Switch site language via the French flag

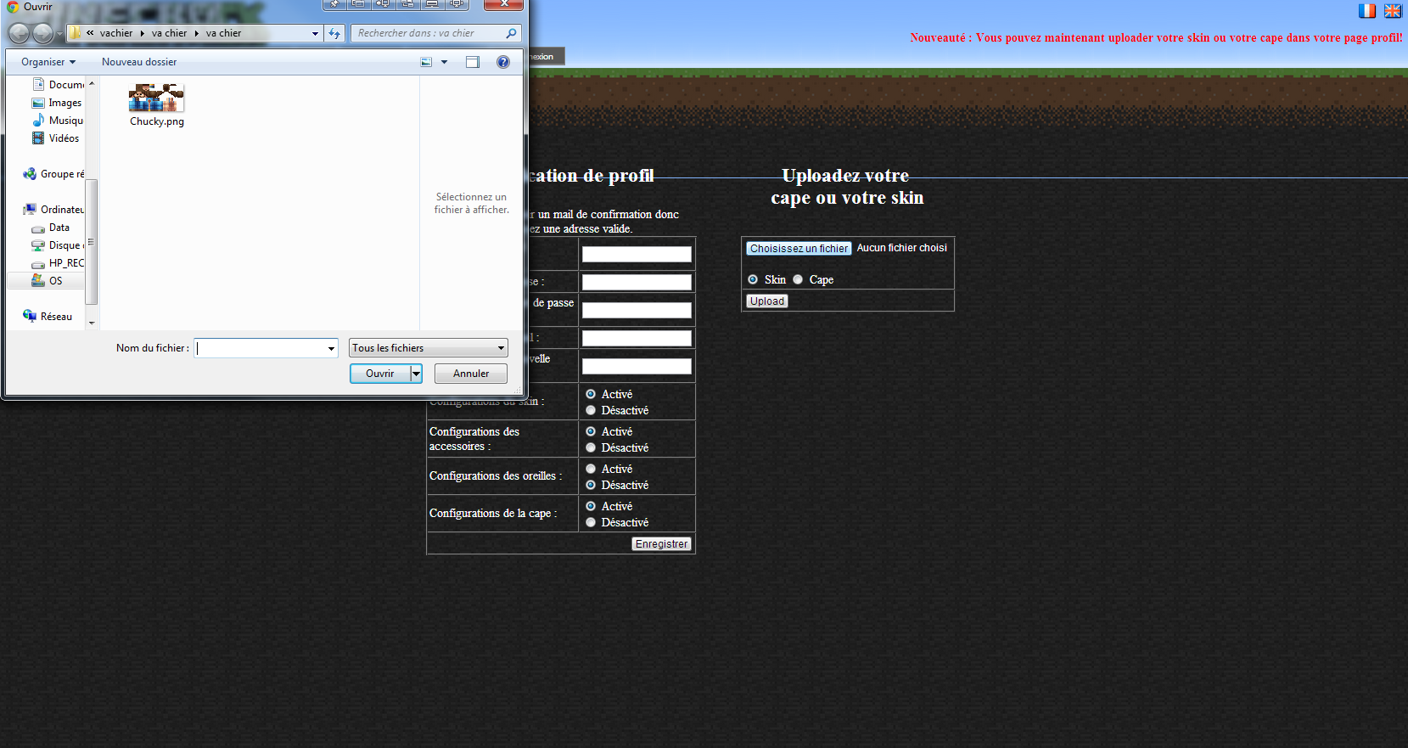(x=1366, y=11)
